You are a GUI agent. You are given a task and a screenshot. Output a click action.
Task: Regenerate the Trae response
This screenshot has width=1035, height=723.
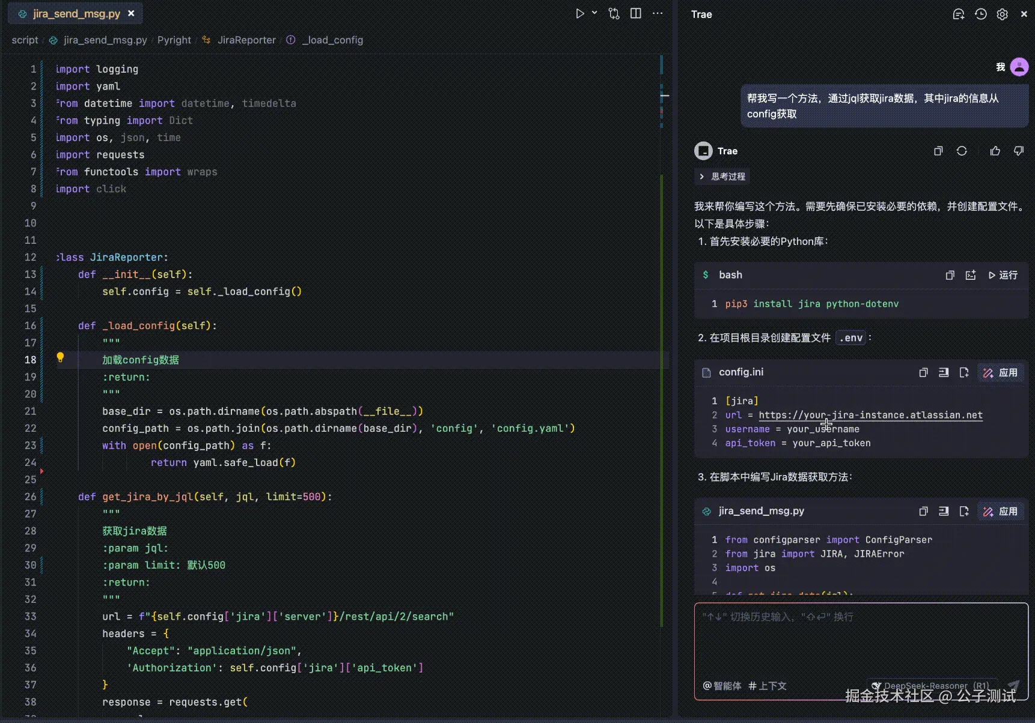coord(962,151)
